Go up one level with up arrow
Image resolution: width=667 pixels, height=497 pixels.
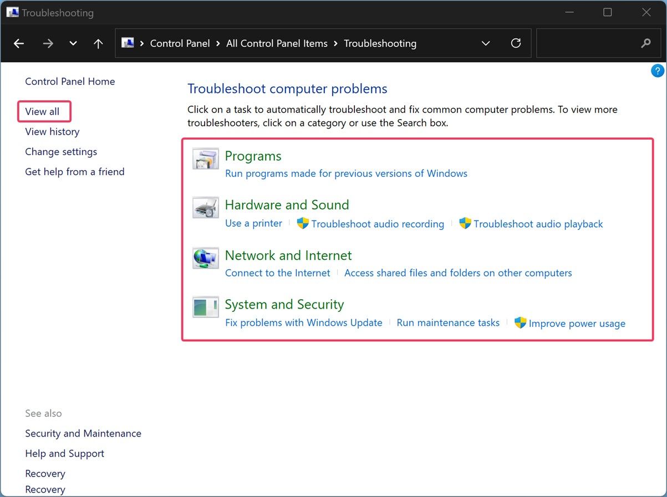98,43
